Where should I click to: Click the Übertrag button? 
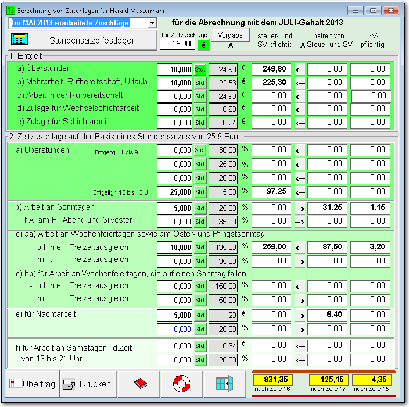(32, 384)
